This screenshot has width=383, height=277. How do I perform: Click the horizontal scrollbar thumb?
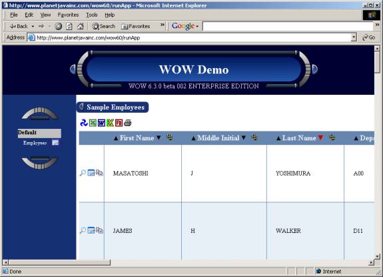point(59,262)
